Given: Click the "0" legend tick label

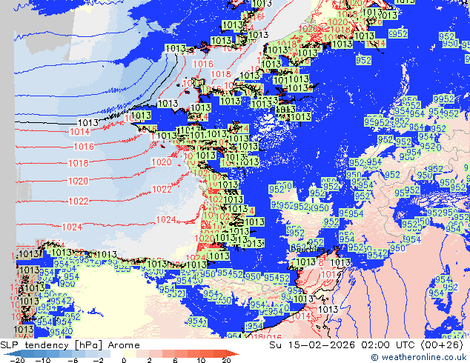Looking at the screenshot, I should (x=124, y=360).
